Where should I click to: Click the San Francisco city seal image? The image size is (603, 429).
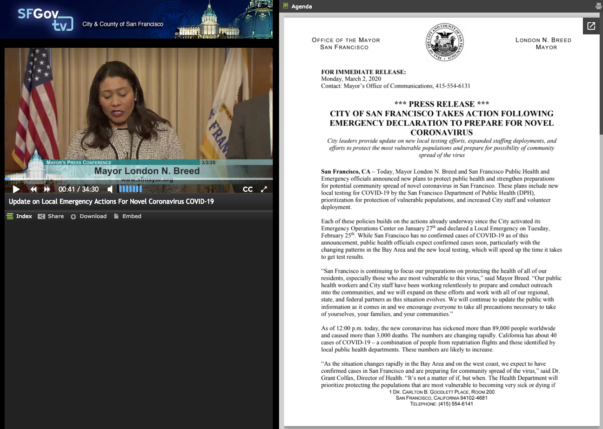click(x=445, y=42)
